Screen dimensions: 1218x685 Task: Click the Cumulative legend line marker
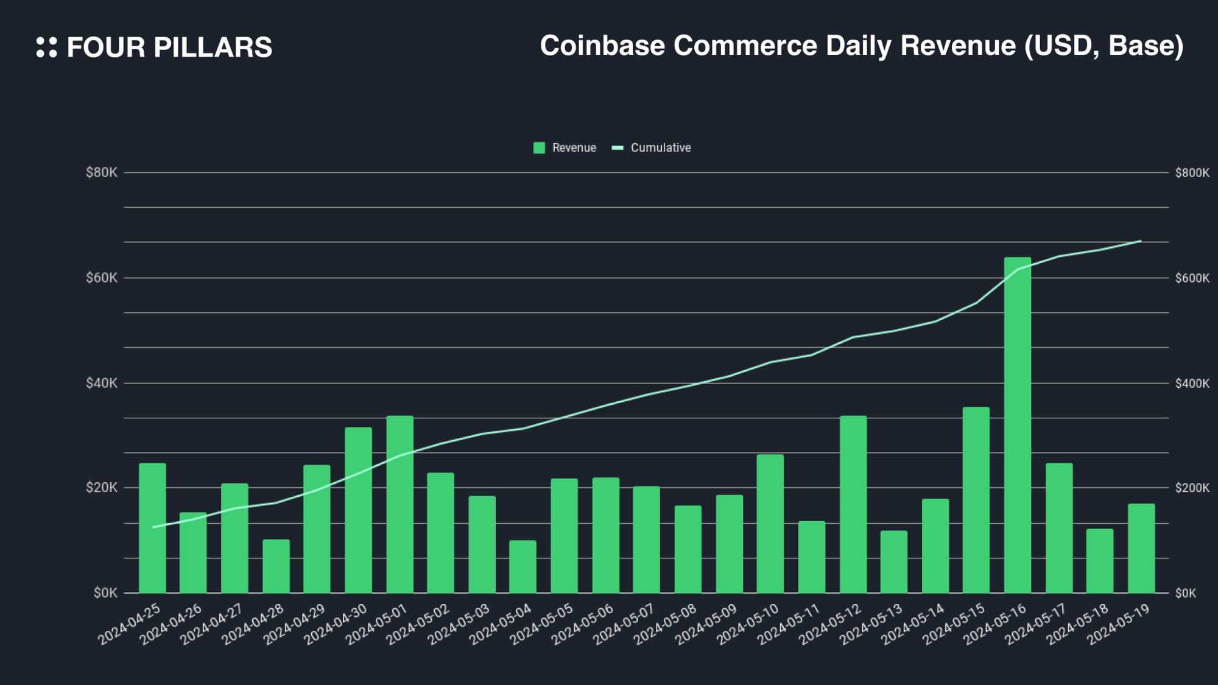coord(618,148)
